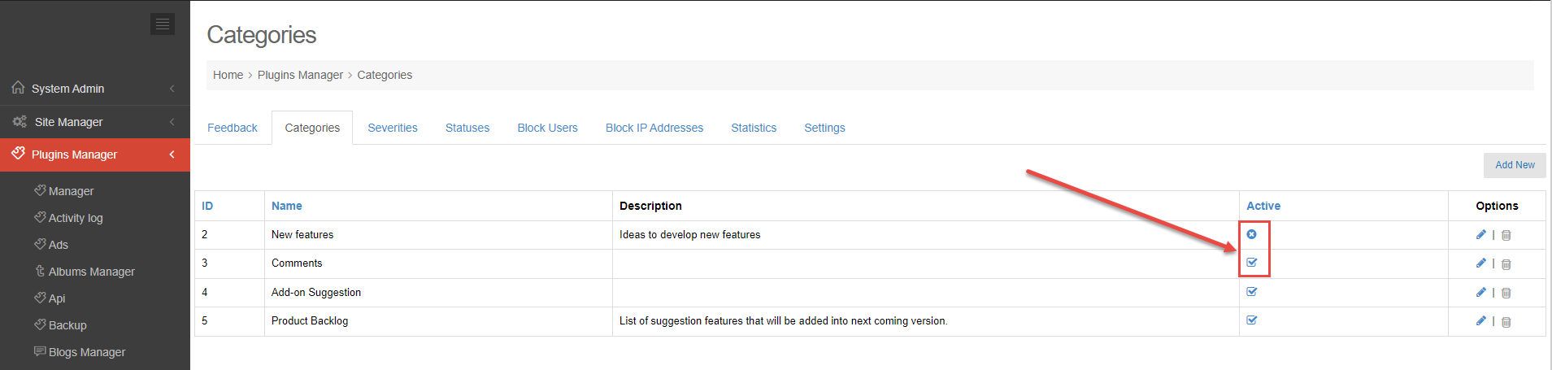Toggle inactive status of New features

[1252, 234]
